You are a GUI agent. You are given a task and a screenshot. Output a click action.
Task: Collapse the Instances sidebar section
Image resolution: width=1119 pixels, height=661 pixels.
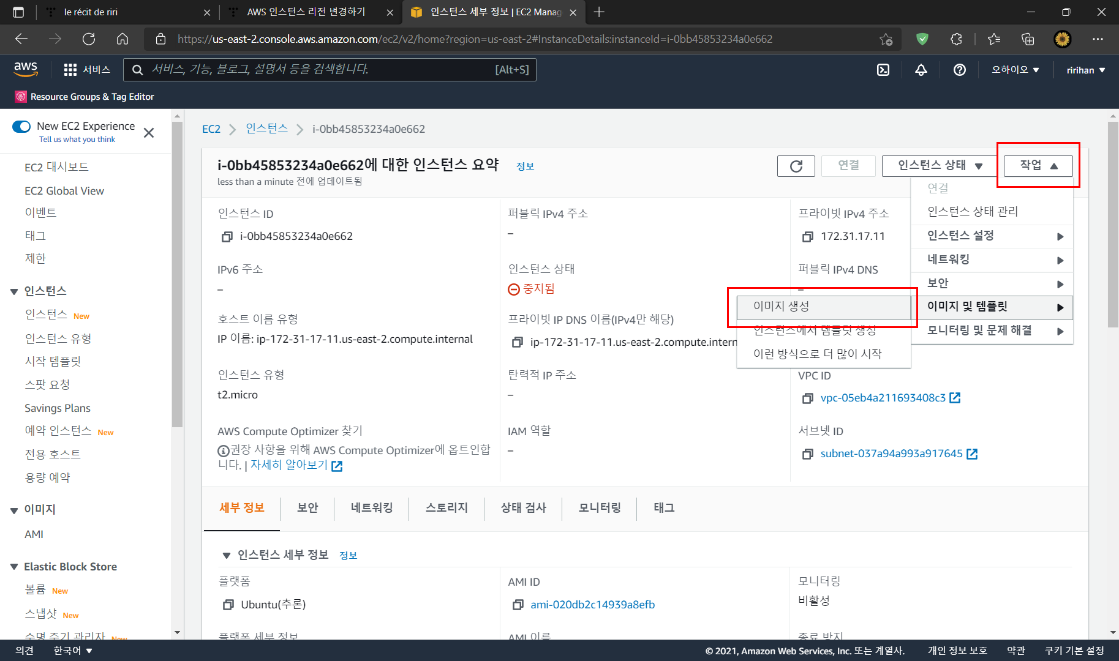(x=14, y=291)
